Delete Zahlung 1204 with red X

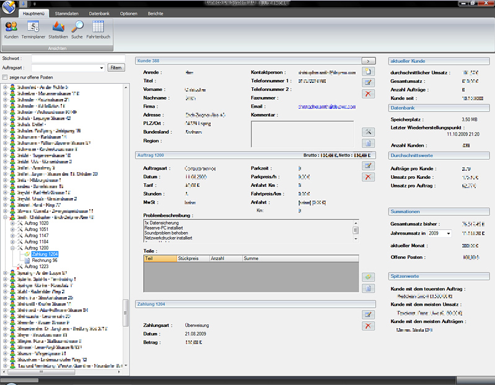pos(368,326)
